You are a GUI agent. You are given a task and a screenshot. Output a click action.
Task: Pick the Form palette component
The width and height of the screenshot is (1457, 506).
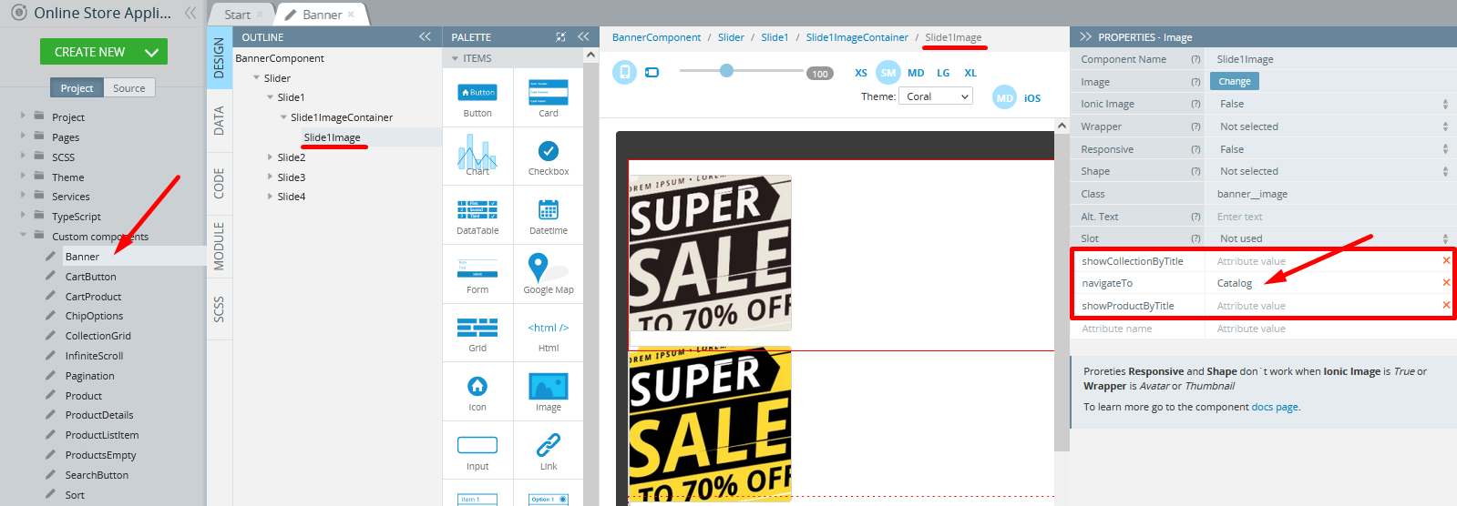477,275
